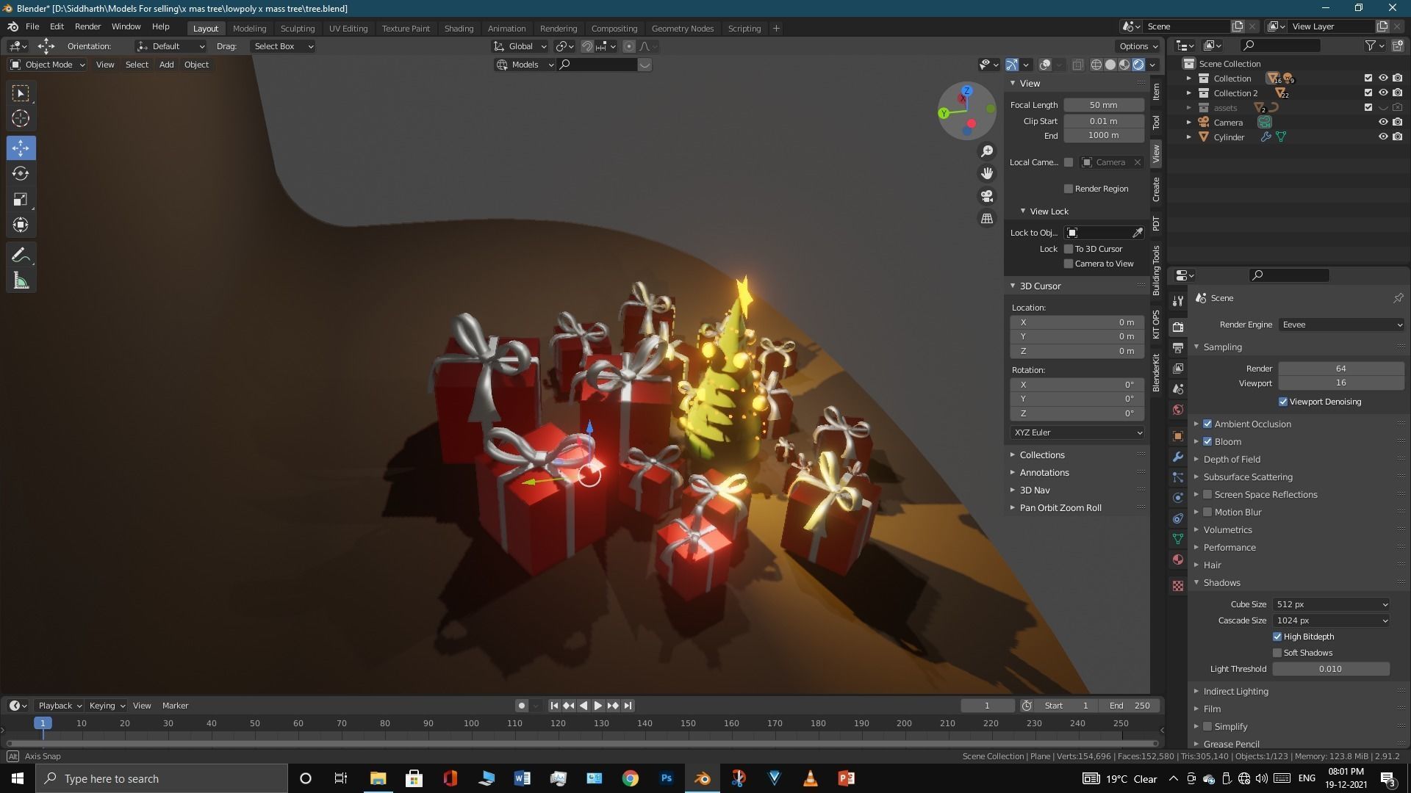Image resolution: width=1411 pixels, height=793 pixels.
Task: Expand the Volumetrics panel
Action: tap(1227, 529)
